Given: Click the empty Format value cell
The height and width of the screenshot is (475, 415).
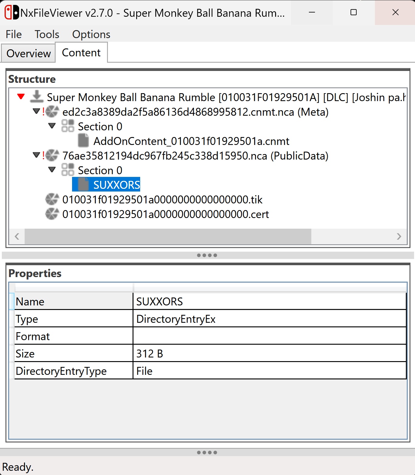Looking at the screenshot, I should 270,336.
